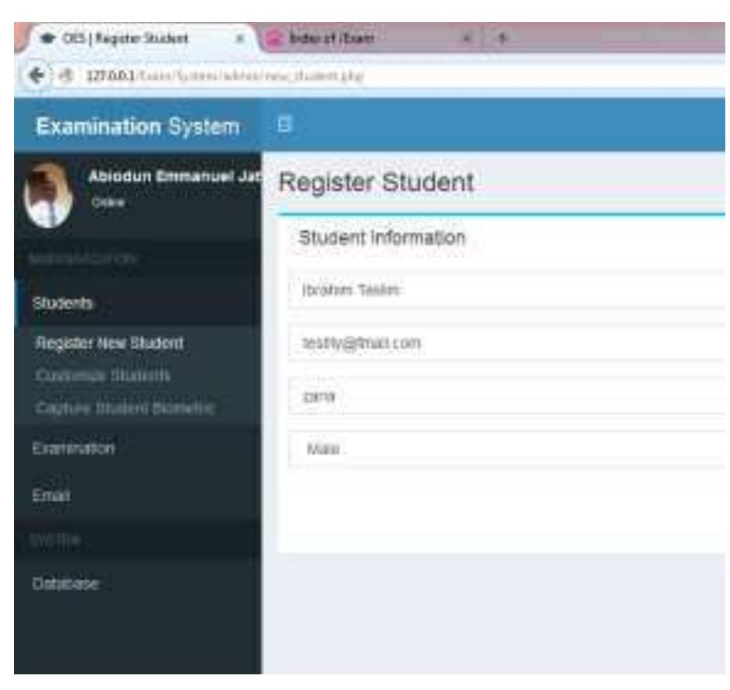Click the Abiodun Emmanuel user name
Image resolution: width=730 pixels, height=690 pixels.
(x=175, y=176)
